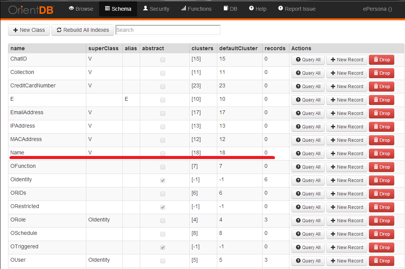The width and height of the screenshot is (405, 269).
Task: Add New Record to OSchedule
Action: pos(347,234)
